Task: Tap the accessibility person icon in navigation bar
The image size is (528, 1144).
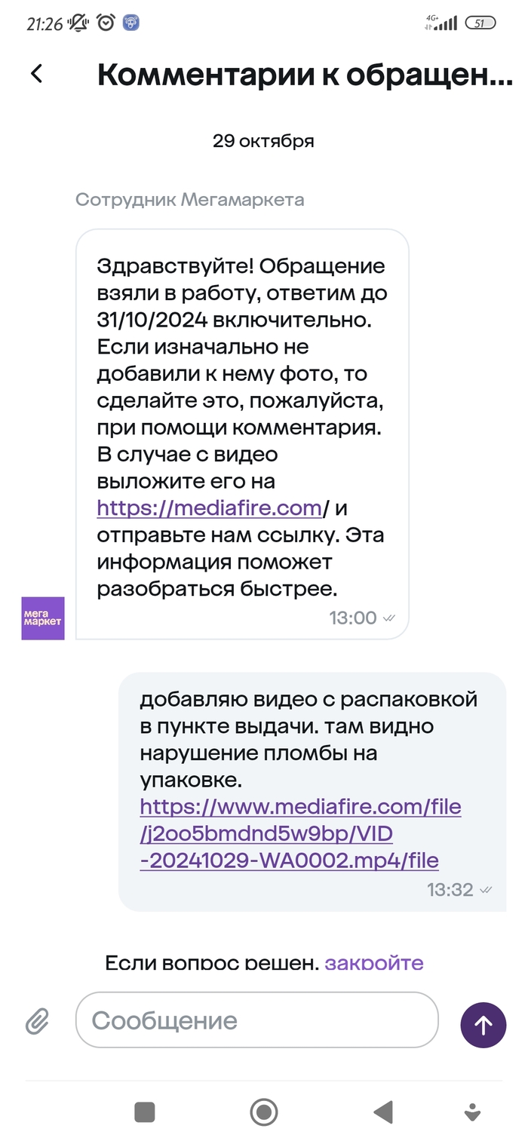Action: tap(473, 1112)
